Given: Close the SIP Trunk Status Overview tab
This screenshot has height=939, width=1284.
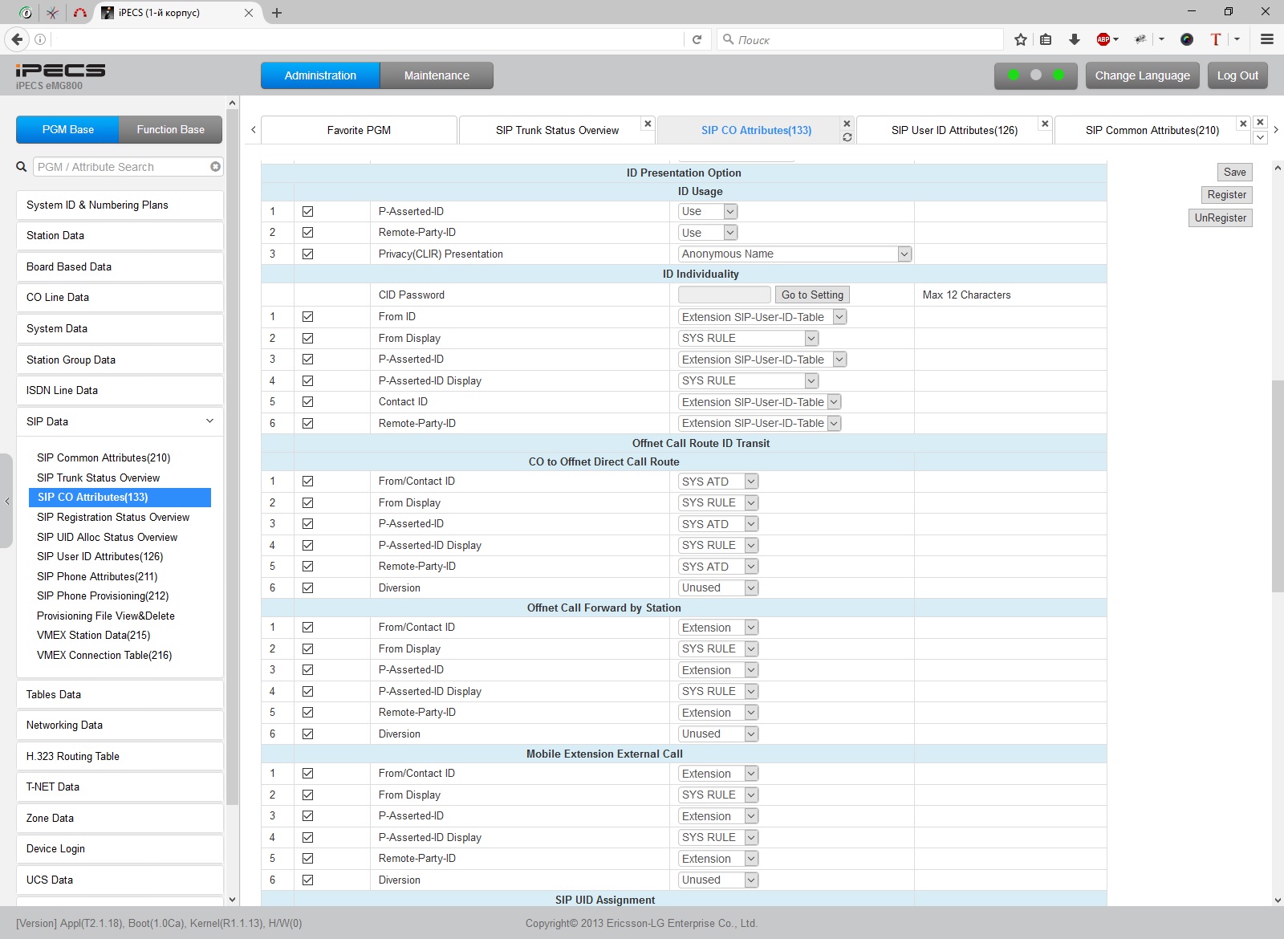Looking at the screenshot, I should pos(648,124).
